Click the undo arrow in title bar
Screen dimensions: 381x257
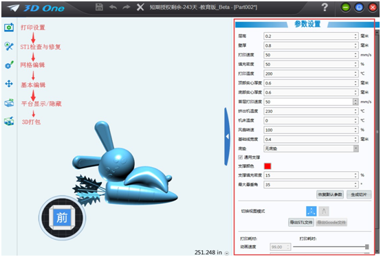coord(113,8)
